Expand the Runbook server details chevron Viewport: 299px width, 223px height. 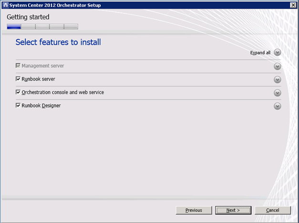(x=278, y=80)
